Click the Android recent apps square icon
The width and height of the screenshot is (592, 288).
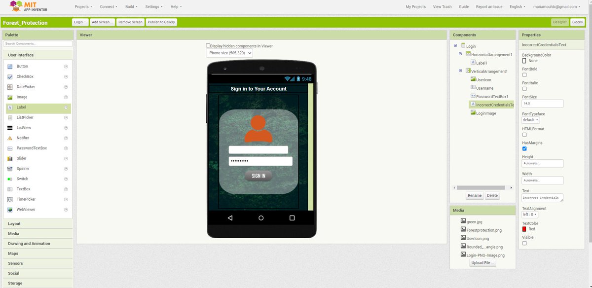292,217
